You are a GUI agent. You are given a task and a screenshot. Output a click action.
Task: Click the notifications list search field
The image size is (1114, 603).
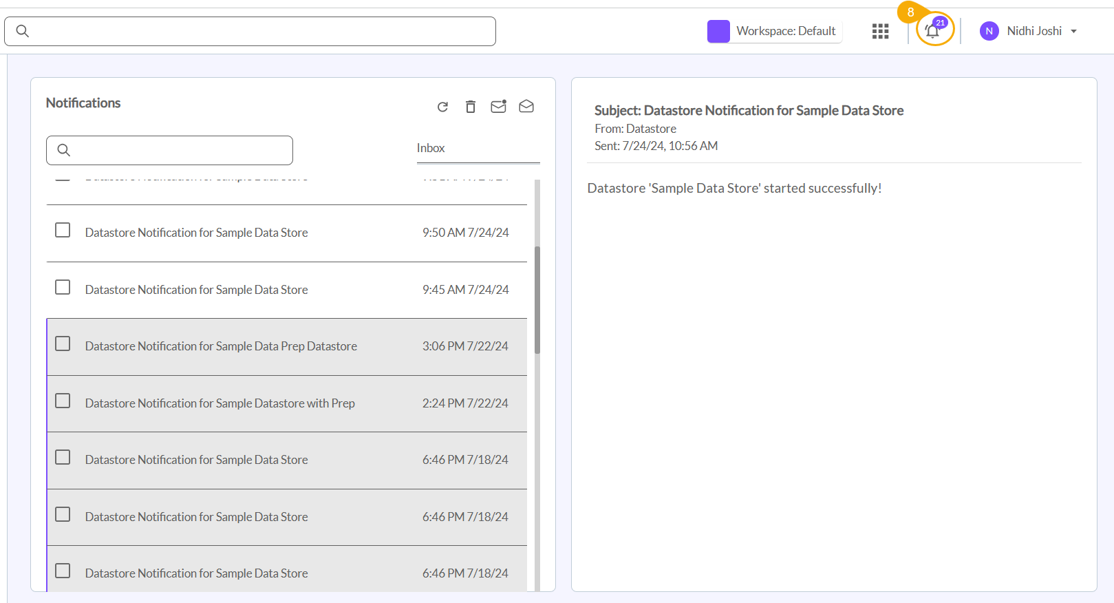179,150
